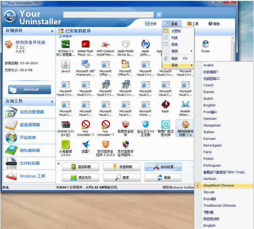Click the trash icon beside search box
The height and width of the screenshot is (229, 254).
point(159,14)
